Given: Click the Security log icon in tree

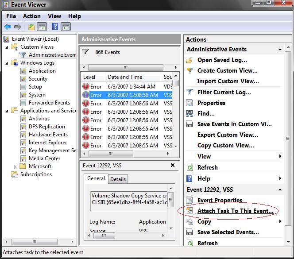Looking at the screenshot, I should (23, 79).
